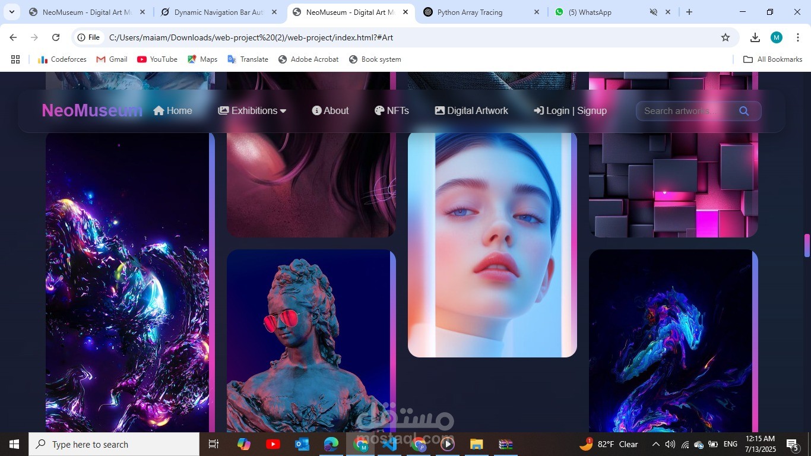Open Outlook from the taskbar

click(302, 444)
